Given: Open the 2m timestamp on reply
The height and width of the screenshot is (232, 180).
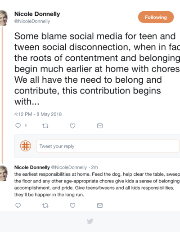Looking at the screenshot, I should click(x=94, y=167).
